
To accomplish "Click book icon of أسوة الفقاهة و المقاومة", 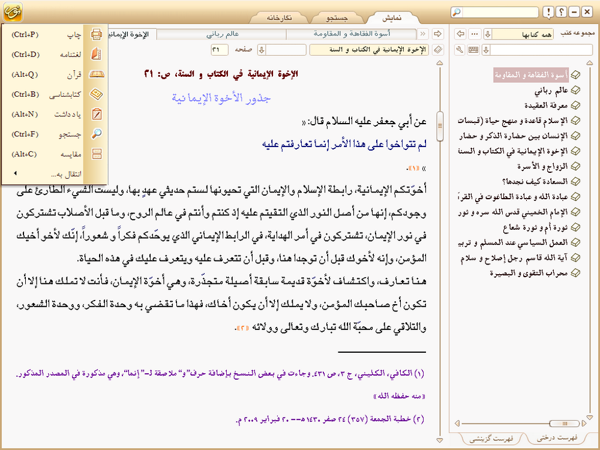I will click(x=575, y=75).
